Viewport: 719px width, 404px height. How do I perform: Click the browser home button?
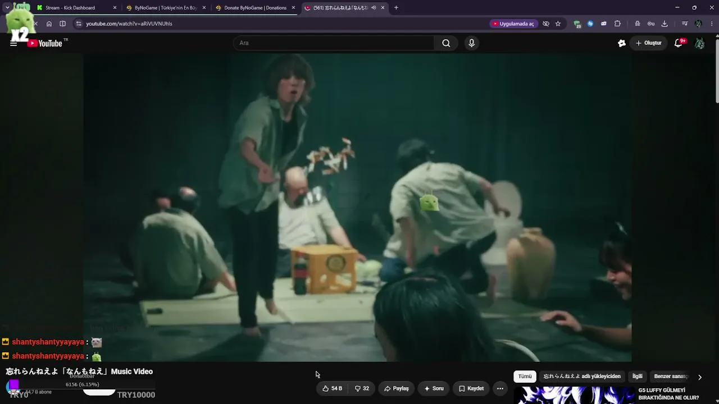point(49,24)
